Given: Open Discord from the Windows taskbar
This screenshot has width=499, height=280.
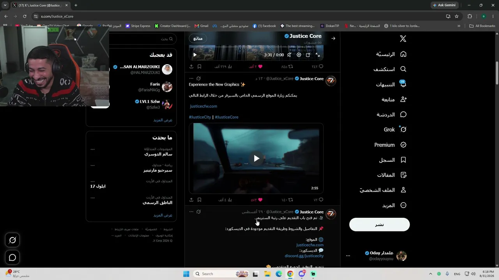Looking at the screenshot, I should (302, 274).
